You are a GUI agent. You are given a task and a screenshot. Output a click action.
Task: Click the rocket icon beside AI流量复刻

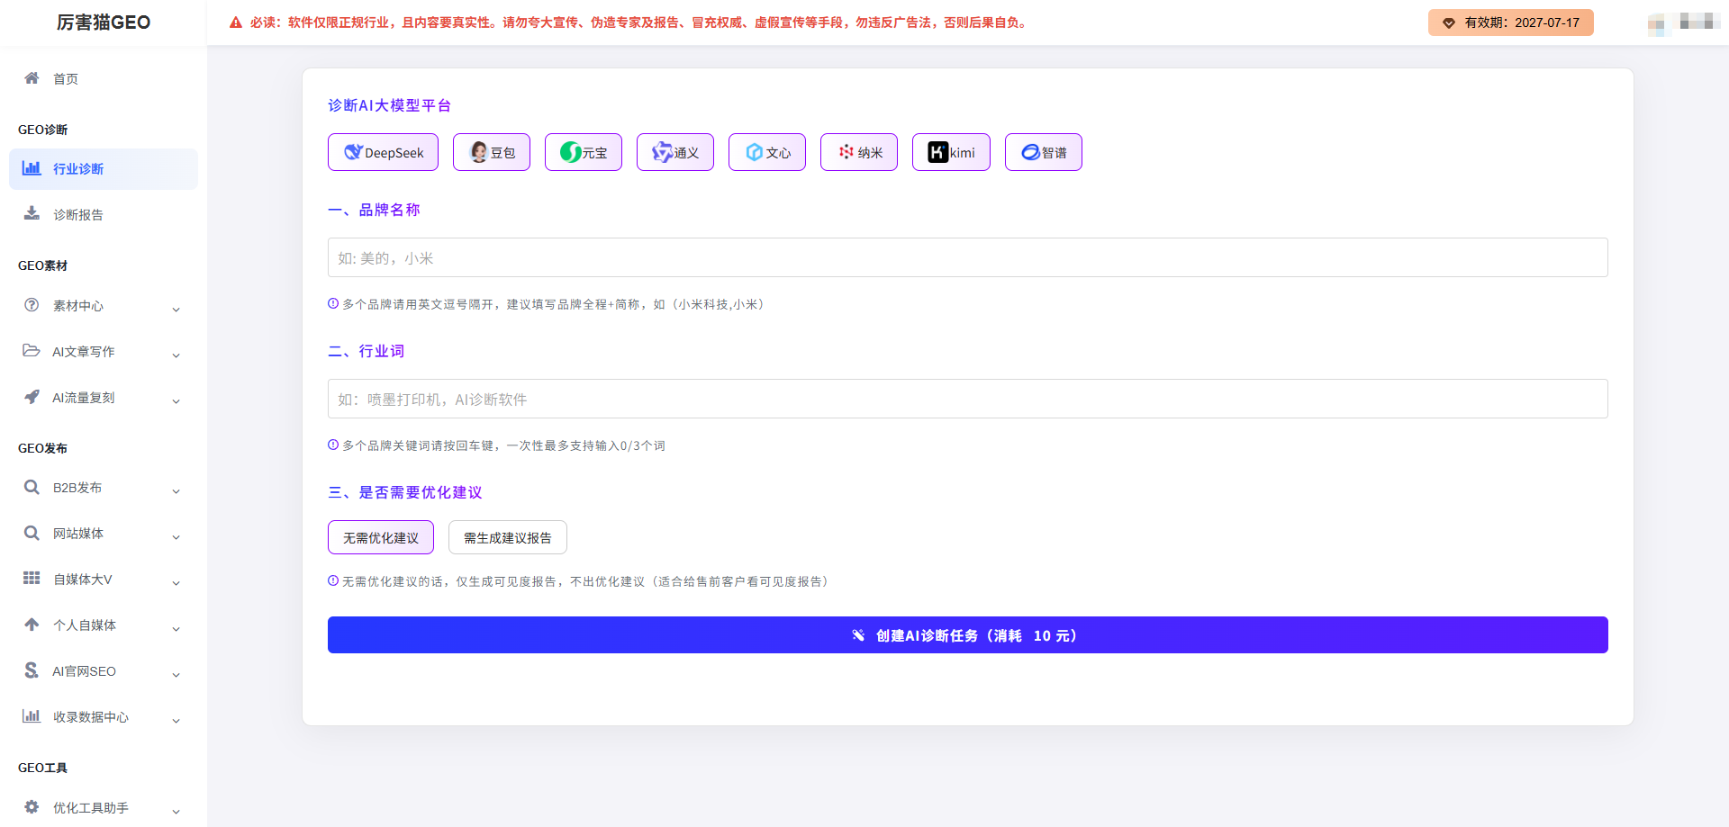(32, 396)
